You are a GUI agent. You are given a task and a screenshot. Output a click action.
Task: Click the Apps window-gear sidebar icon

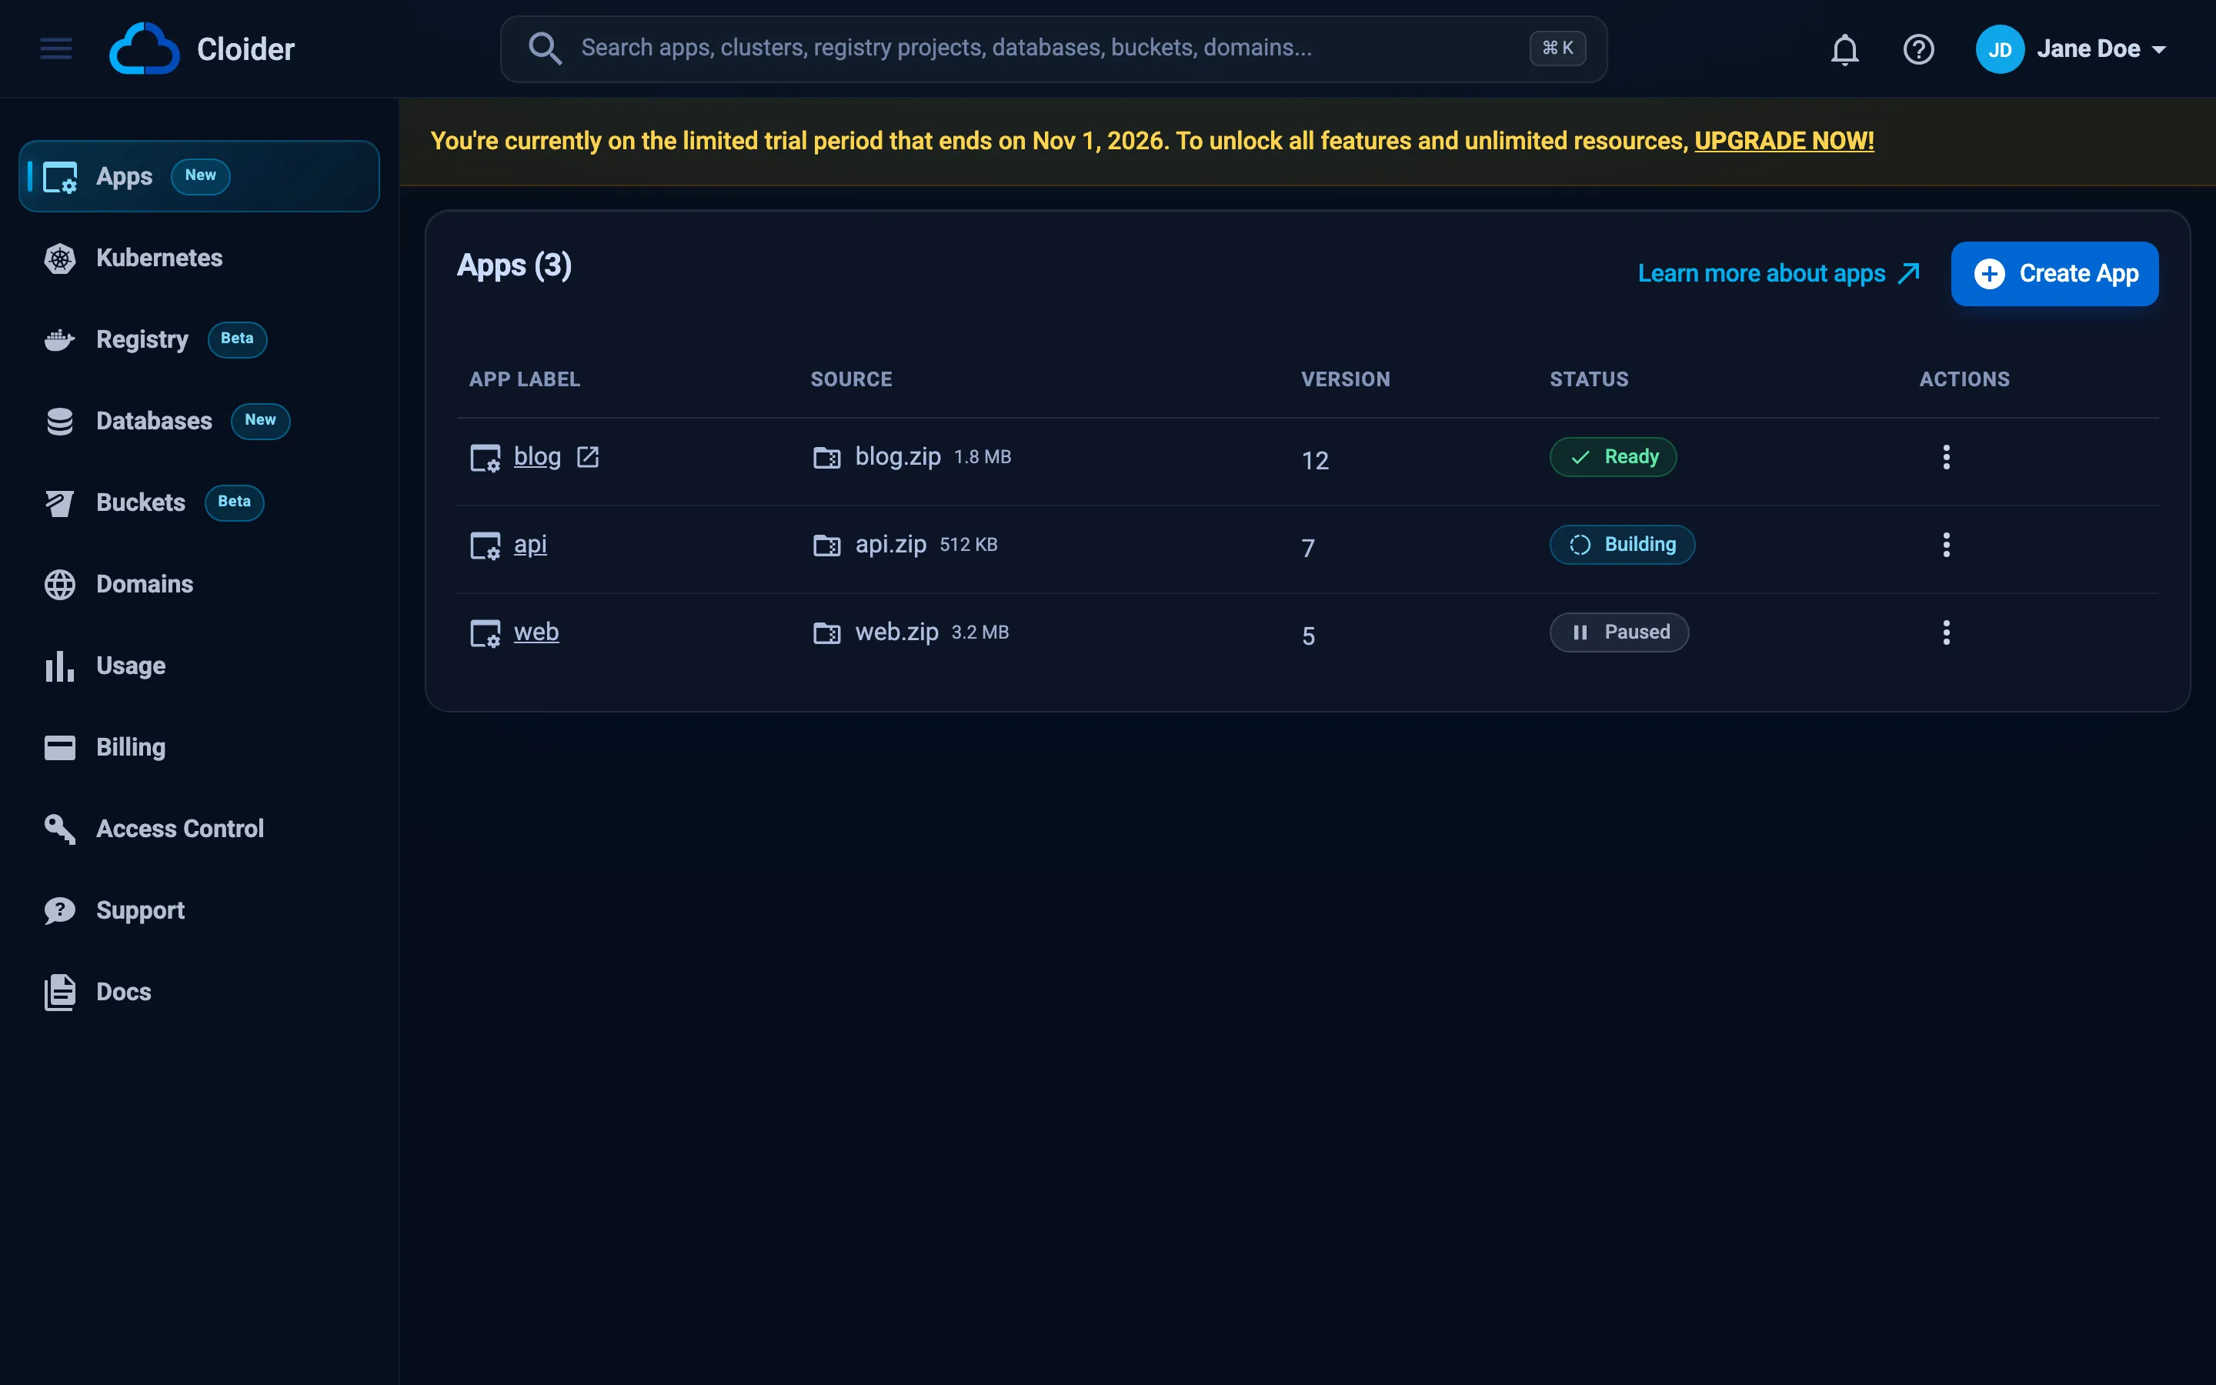(59, 177)
